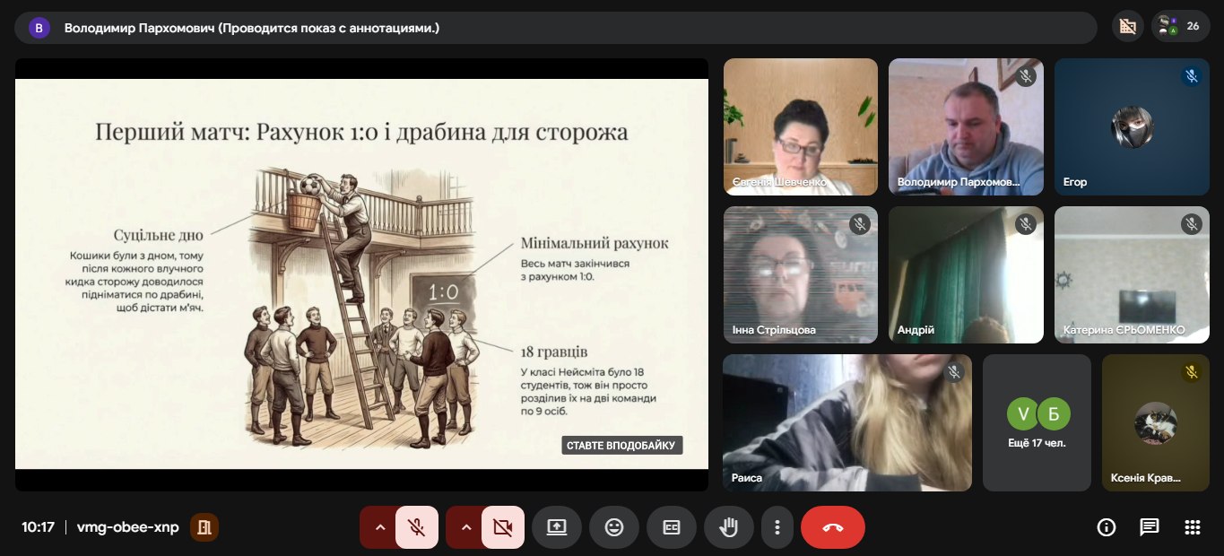Screen dimensions: 1224x556
Task: Unmute the microphone
Action: click(416, 527)
